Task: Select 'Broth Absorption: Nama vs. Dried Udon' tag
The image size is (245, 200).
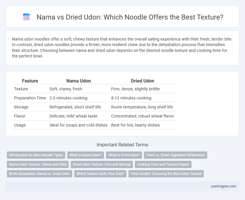Action: pyautogui.click(x=39, y=173)
